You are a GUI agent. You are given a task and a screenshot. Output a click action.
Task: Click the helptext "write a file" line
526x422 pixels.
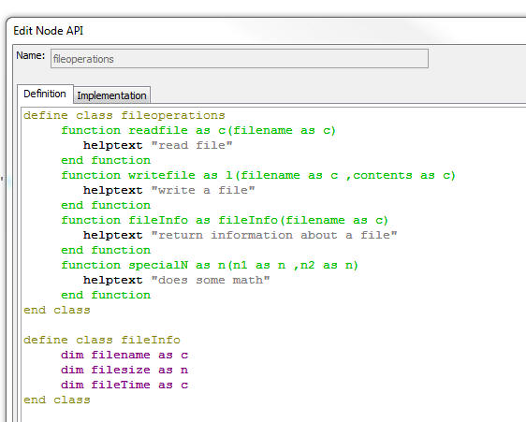click(169, 191)
